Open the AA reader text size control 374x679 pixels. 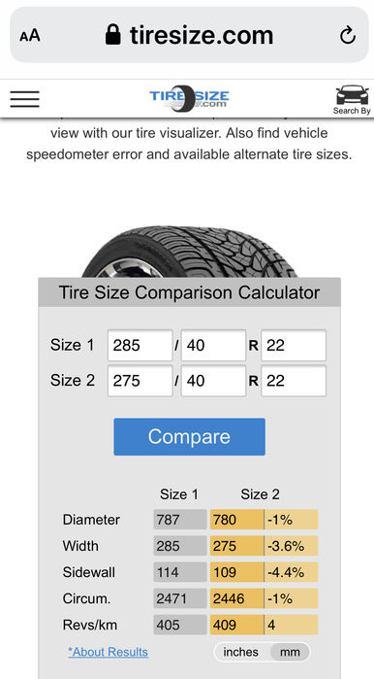(x=30, y=36)
